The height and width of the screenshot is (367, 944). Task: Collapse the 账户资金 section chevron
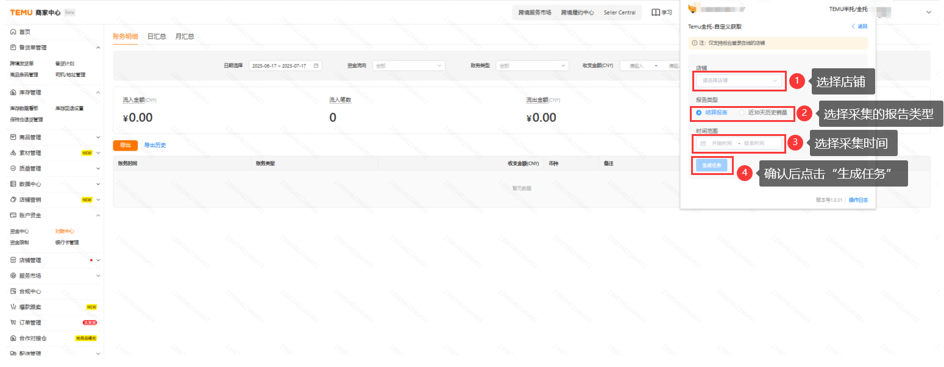point(98,215)
